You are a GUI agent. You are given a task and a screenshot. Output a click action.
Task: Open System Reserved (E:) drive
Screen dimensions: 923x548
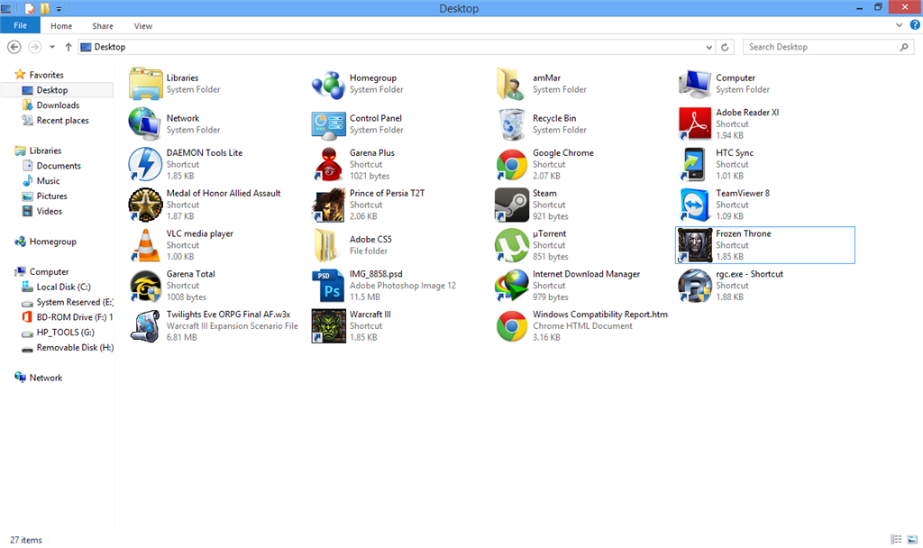coord(74,303)
